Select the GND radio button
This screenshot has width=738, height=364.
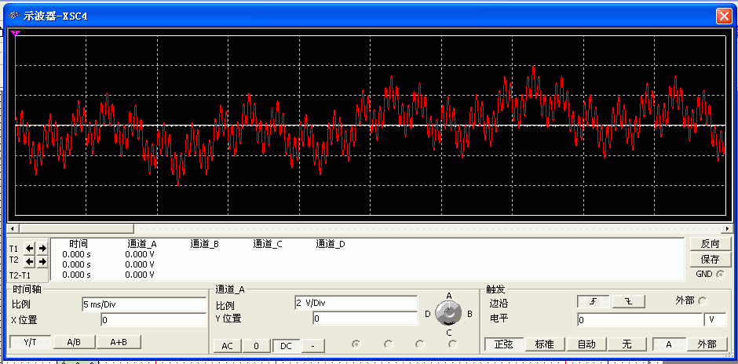[720, 274]
